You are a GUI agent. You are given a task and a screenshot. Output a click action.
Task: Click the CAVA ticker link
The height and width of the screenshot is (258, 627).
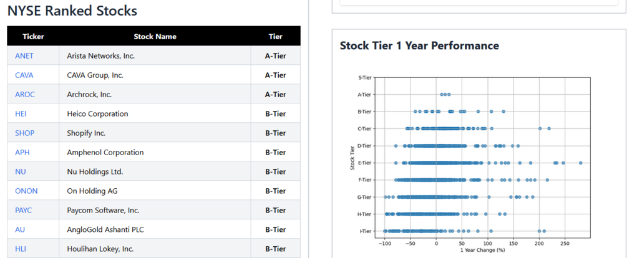pyautogui.click(x=24, y=75)
